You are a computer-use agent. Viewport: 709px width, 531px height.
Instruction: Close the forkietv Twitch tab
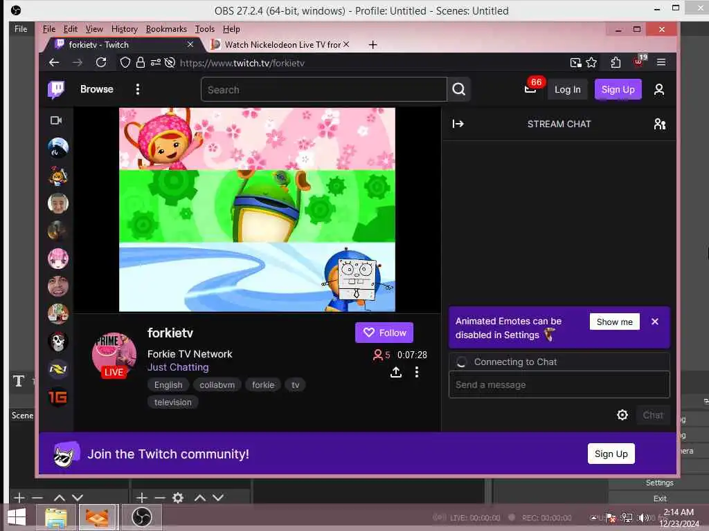[x=190, y=44]
